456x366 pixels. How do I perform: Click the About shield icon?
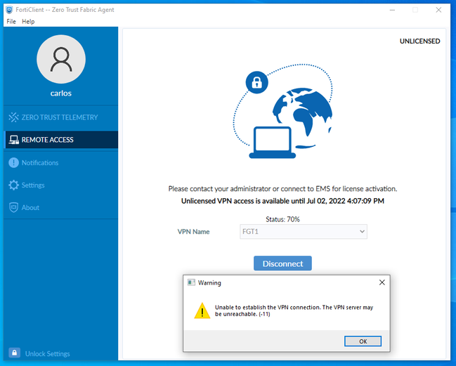tap(13, 207)
